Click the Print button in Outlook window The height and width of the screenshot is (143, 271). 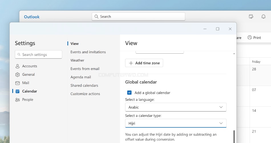tap(254, 38)
